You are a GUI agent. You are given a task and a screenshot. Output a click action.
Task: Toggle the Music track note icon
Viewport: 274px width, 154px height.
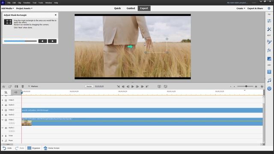(6, 141)
